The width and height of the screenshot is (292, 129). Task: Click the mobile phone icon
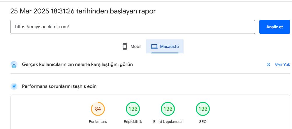[x=125, y=46]
